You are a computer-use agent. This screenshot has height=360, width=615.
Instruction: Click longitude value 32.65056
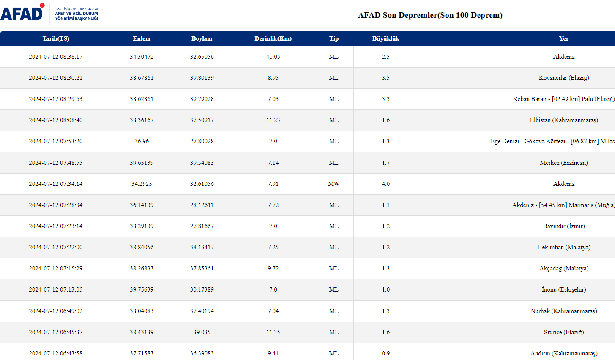click(x=202, y=57)
